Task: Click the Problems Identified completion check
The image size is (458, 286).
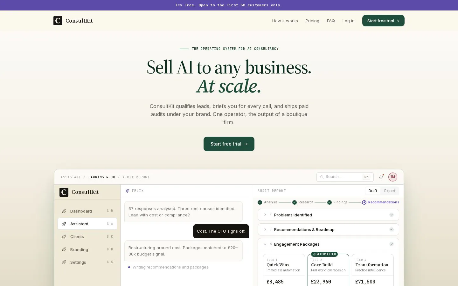Action: click(x=392, y=215)
